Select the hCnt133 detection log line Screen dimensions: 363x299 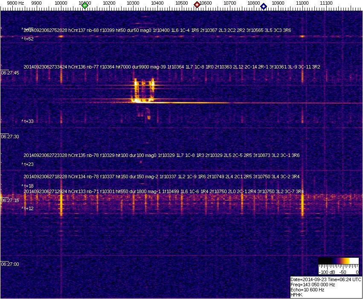pyautogui.click(x=163, y=191)
